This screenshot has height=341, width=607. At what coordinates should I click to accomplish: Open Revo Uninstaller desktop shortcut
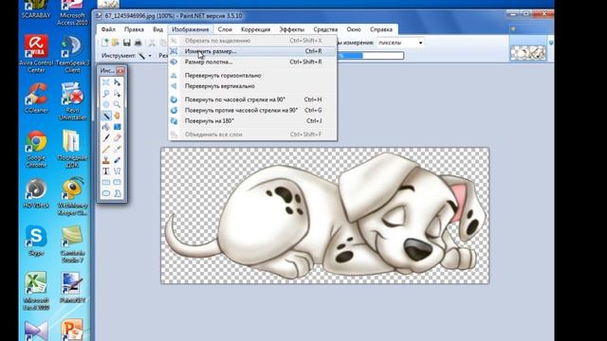click(x=72, y=101)
